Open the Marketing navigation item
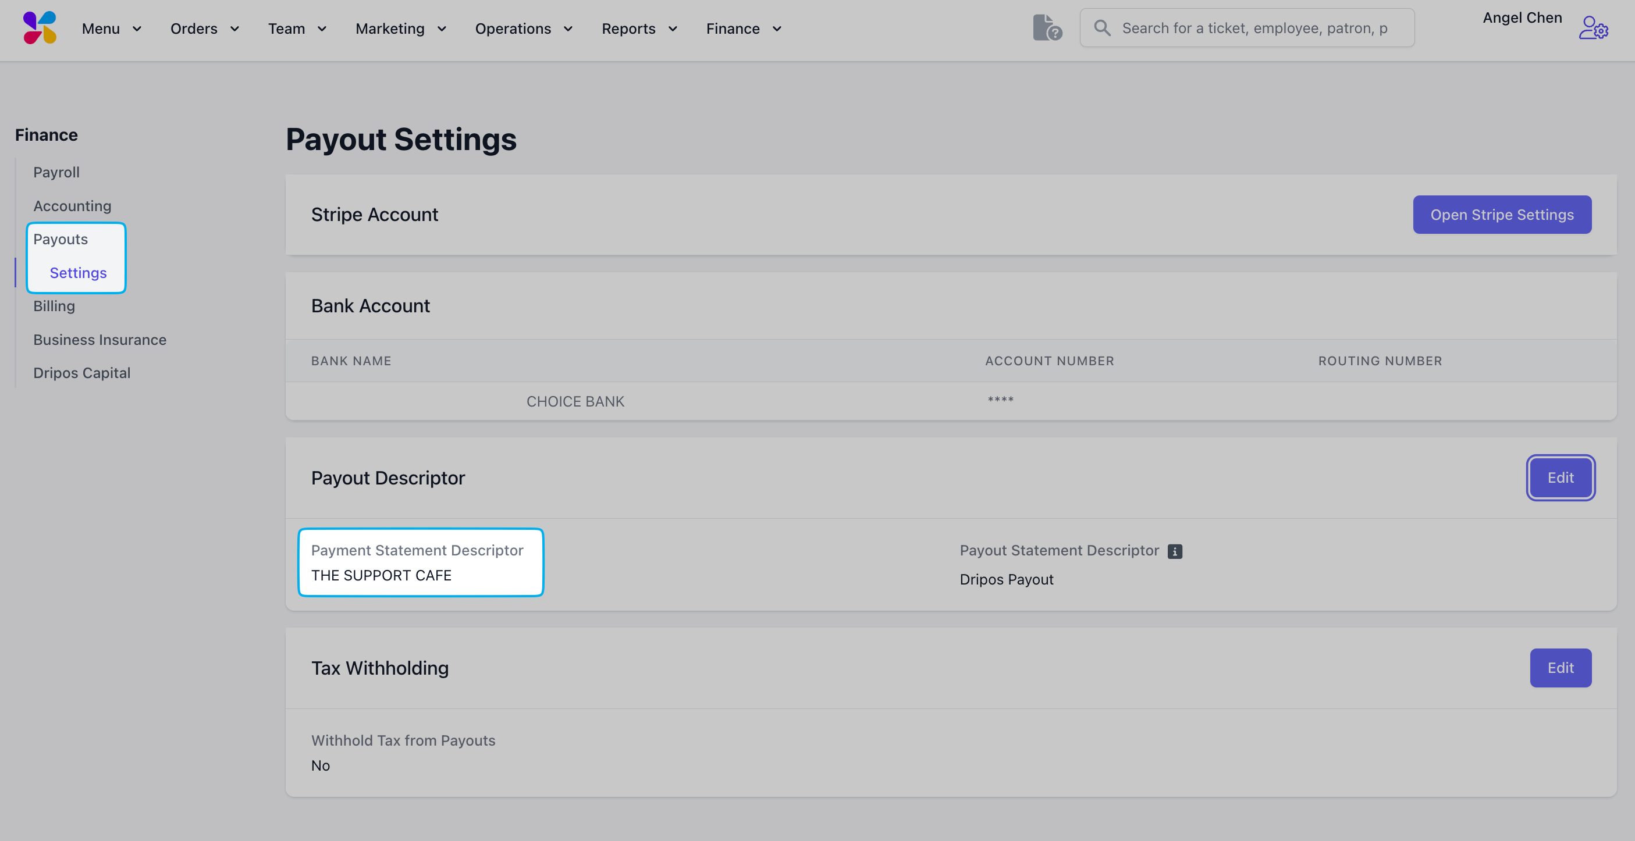 pyautogui.click(x=390, y=28)
